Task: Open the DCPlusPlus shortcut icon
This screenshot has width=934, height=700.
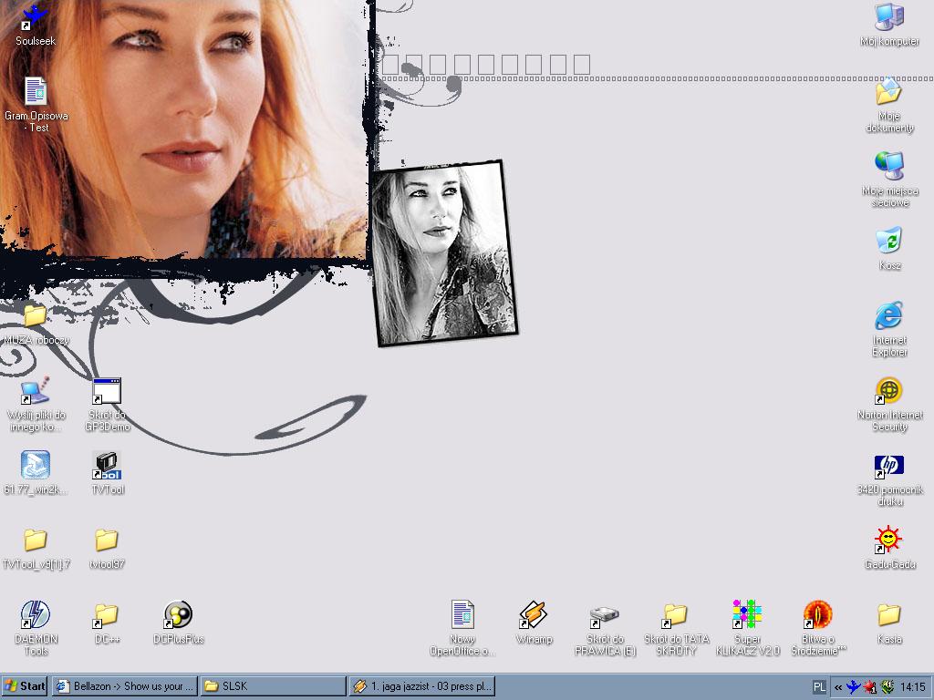Action: tap(178, 615)
